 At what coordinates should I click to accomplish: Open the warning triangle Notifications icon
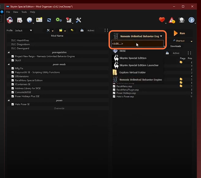coord(172,20)
